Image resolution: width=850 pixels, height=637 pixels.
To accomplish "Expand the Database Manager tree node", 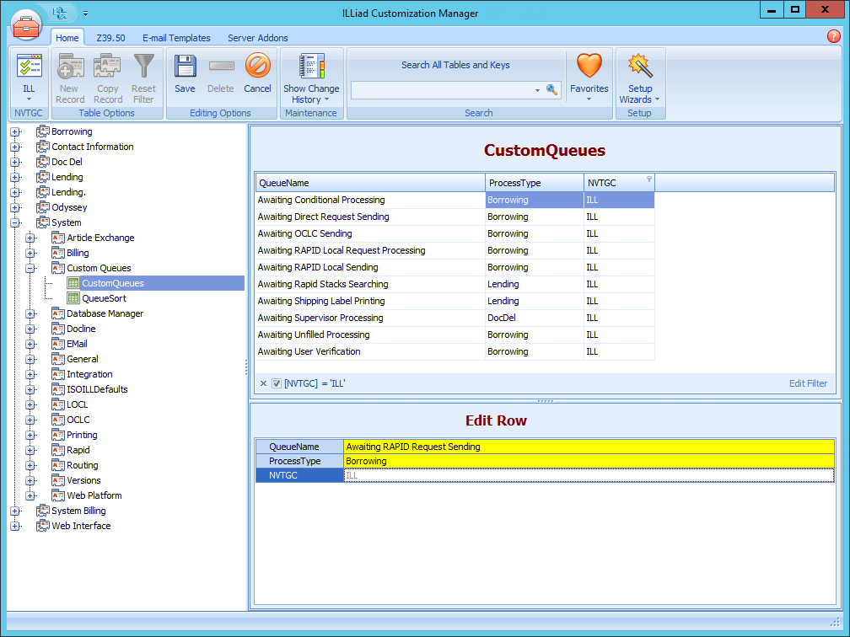I will 30,313.
